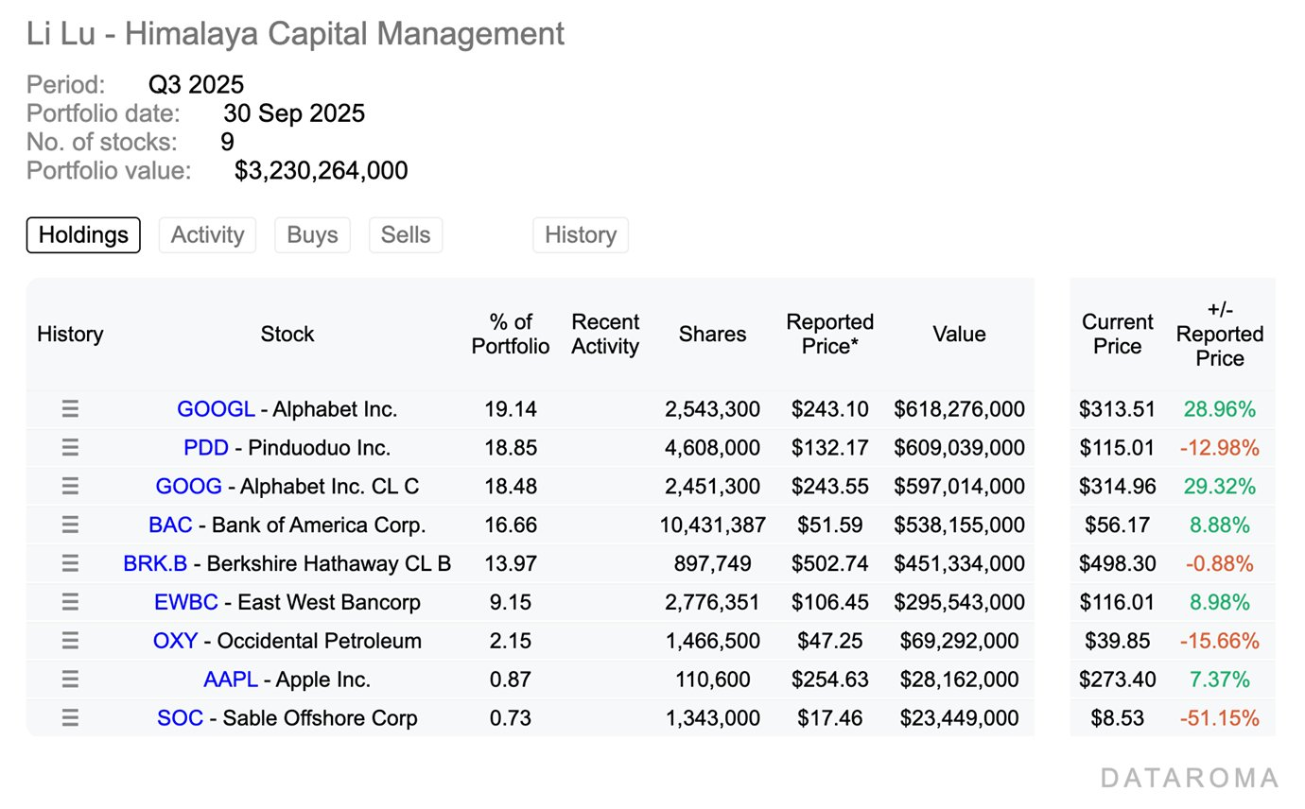Viewport: 1305px width, 809px height.
Task: Click the AAPL row history icon
Action: tap(70, 680)
